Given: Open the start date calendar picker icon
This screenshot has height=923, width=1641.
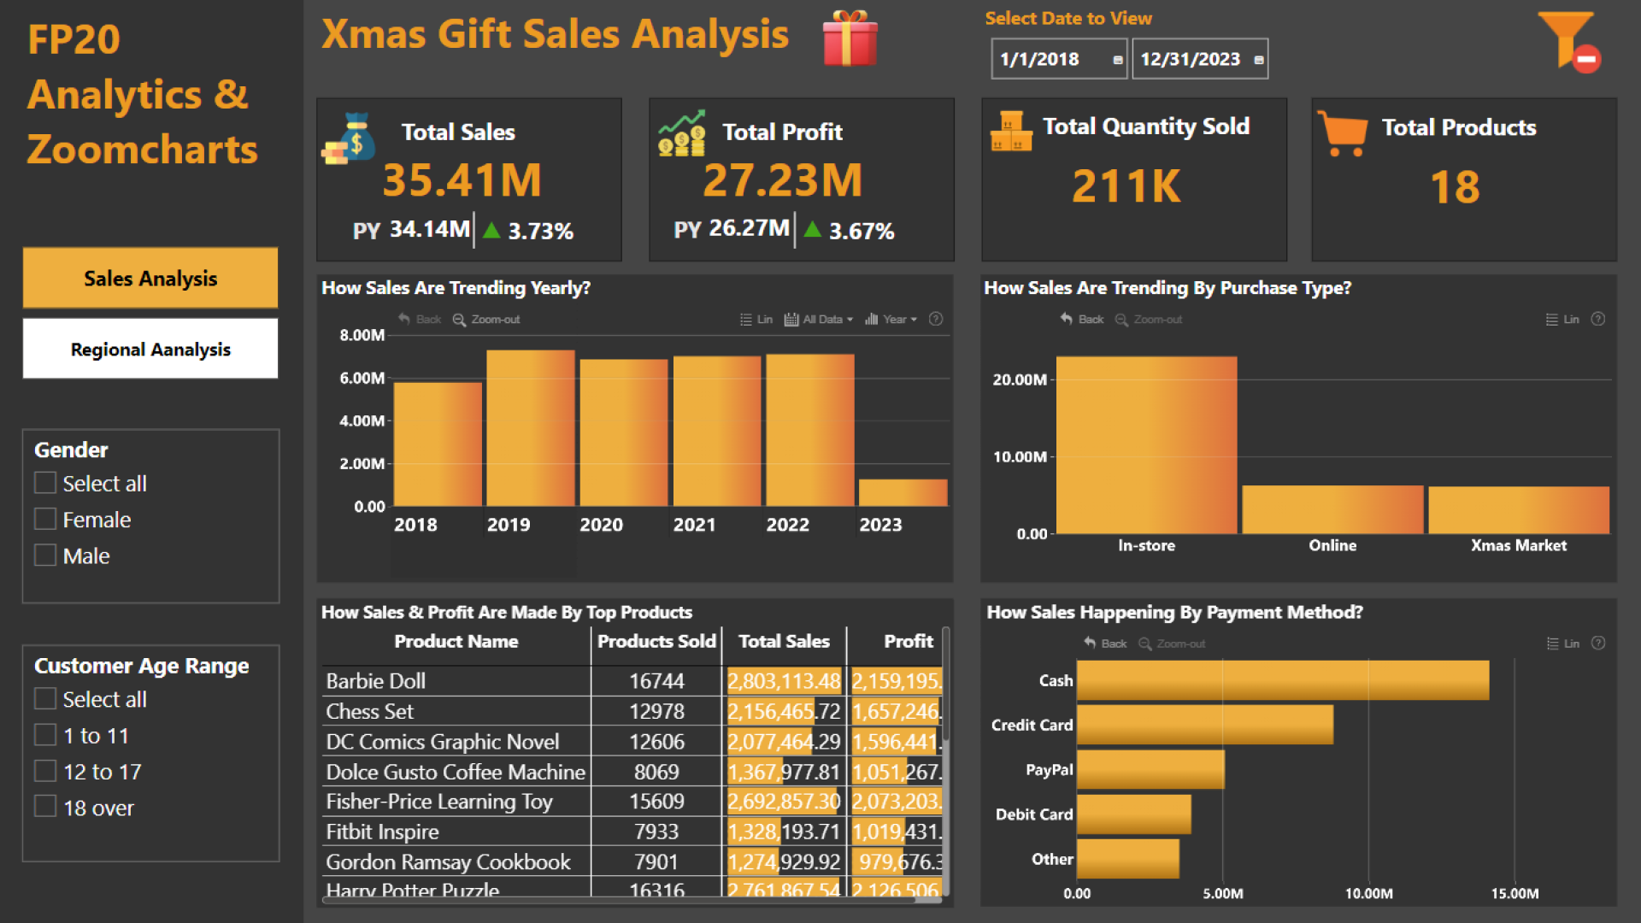Looking at the screenshot, I should pyautogui.click(x=1118, y=60).
